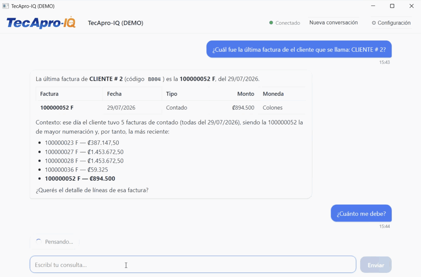Click list item 100000036 F — ₡59.325
This screenshot has height=277, width=421.
pyautogui.click(x=76, y=170)
